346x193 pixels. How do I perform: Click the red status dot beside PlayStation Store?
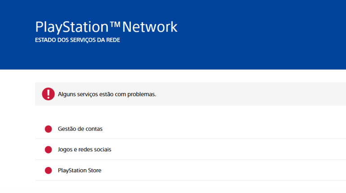coord(49,170)
